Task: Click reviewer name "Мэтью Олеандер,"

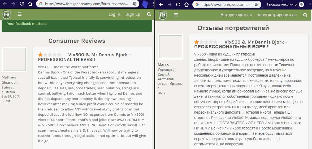Action: pos(167,67)
